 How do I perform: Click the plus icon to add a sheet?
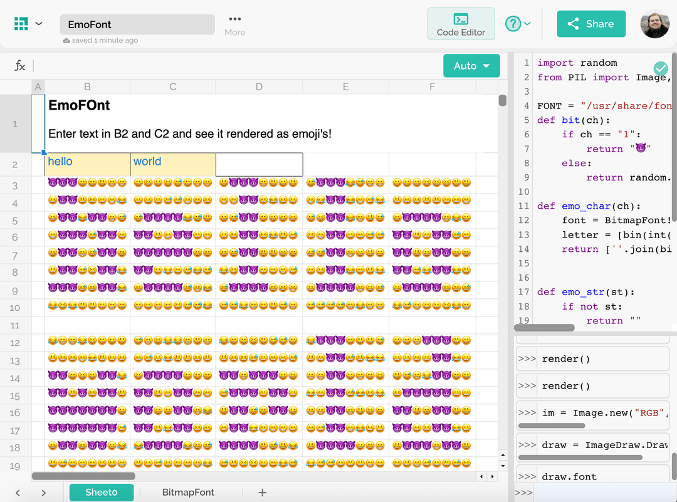point(261,493)
